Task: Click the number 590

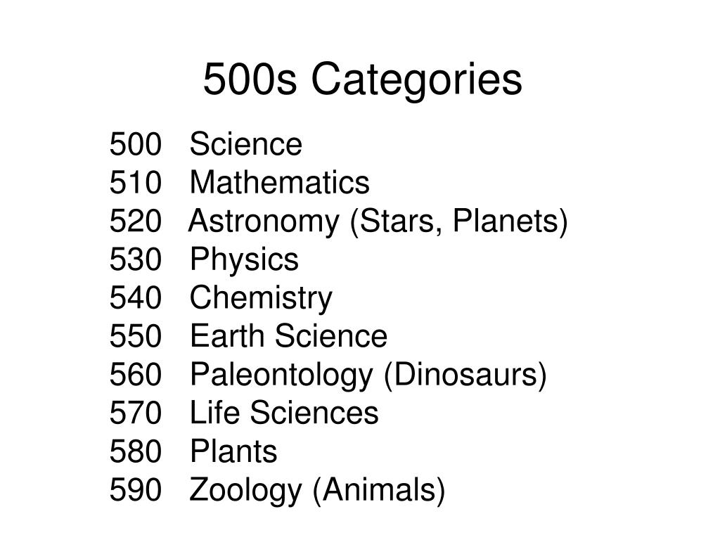Action: pyautogui.click(x=136, y=489)
